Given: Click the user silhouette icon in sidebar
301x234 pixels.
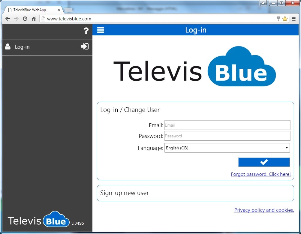Looking at the screenshot, I should [x=8, y=46].
